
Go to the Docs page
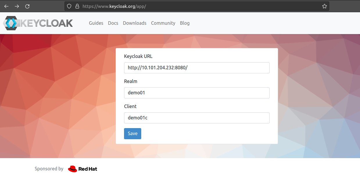tap(113, 23)
